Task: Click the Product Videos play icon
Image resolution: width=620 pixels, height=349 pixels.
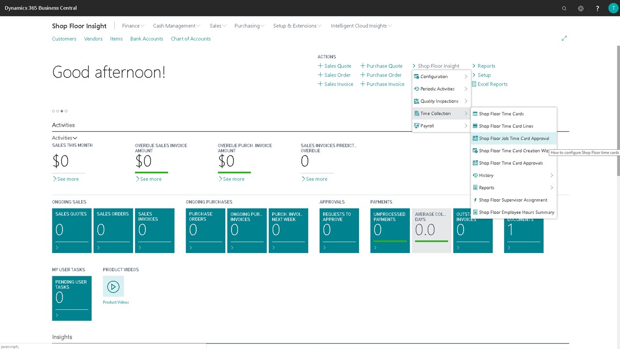Action: pos(113,286)
